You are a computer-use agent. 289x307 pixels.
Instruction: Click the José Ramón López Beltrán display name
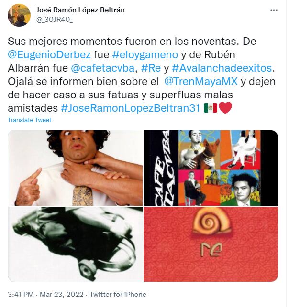80,10
